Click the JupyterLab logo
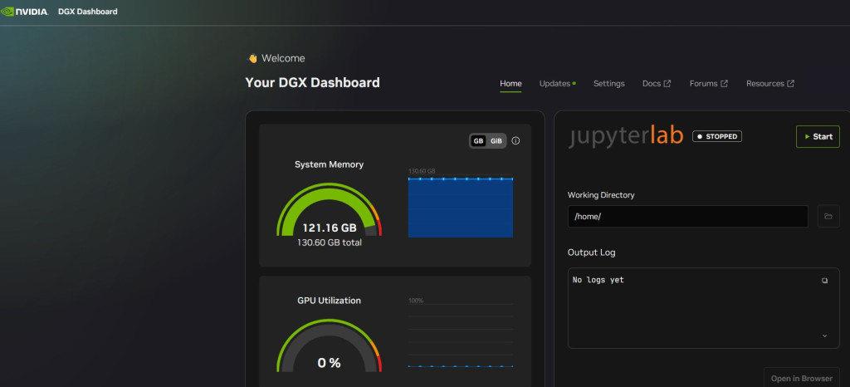The height and width of the screenshot is (387, 850). tap(626, 136)
